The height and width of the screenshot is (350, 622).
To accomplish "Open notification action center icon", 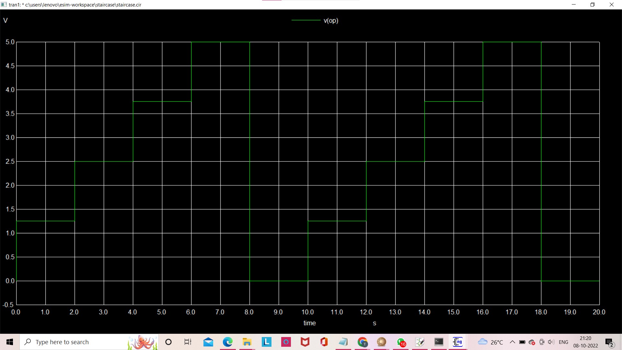I will (x=609, y=342).
